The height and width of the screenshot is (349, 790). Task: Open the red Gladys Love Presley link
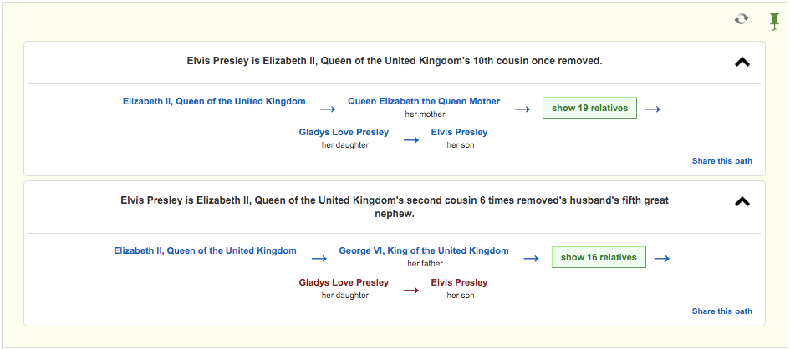344,282
